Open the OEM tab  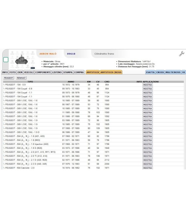coord(20,72)
